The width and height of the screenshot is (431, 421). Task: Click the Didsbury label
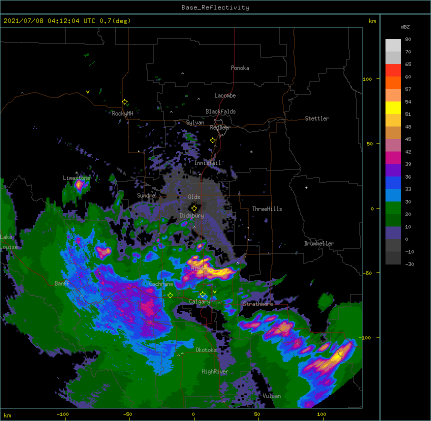point(192,215)
